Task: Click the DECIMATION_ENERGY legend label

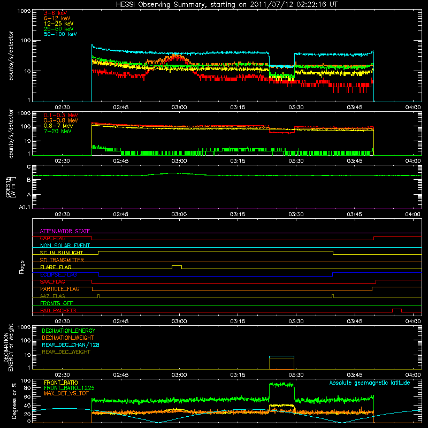Action: [x=68, y=331]
